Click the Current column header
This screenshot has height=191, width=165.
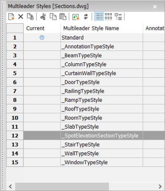pyautogui.click(x=35, y=28)
